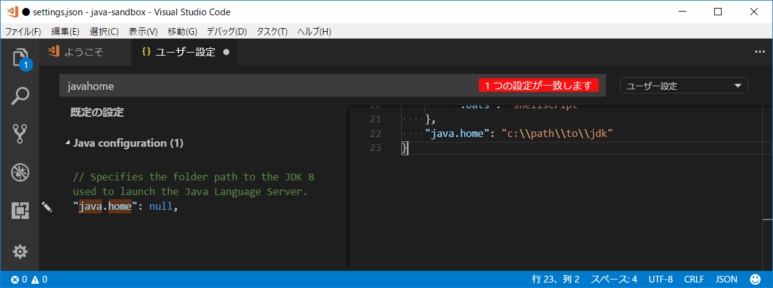Click the CRLF line ending status
Image resolution: width=773 pixels, height=288 pixels.
[x=694, y=279]
